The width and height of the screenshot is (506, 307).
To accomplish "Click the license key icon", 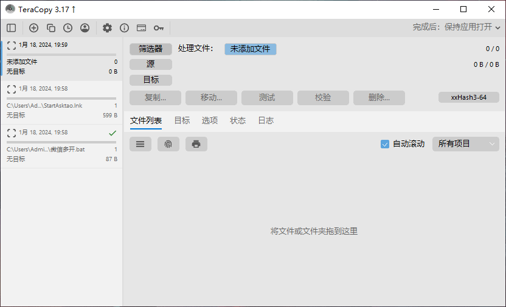I will coord(159,28).
